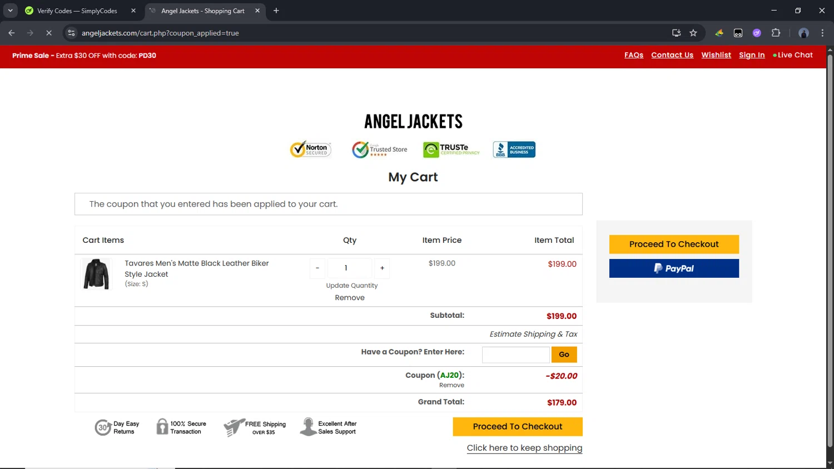
Task: Click the Grand Total $179.00 amount
Action: (562, 402)
